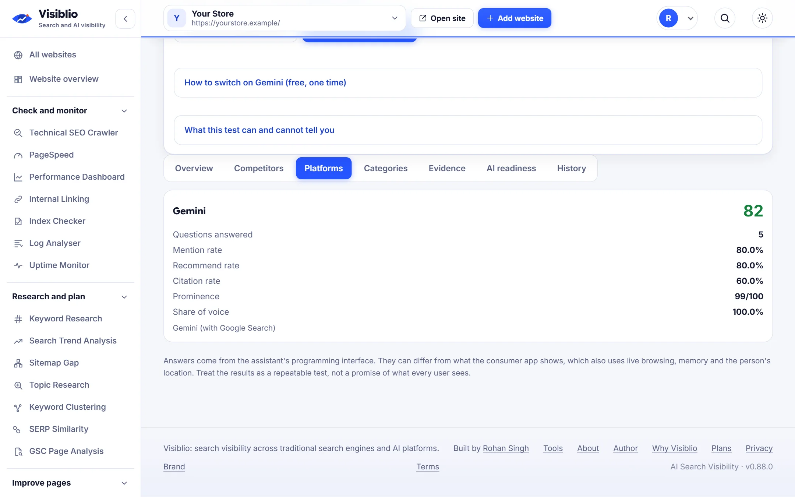
Task: Toggle light/dark theme sun icon
Action: click(x=762, y=18)
